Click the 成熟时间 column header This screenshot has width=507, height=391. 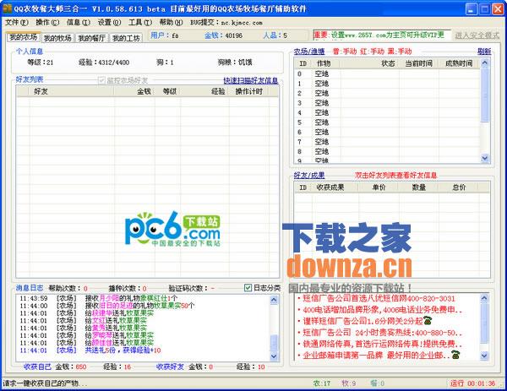(x=459, y=63)
